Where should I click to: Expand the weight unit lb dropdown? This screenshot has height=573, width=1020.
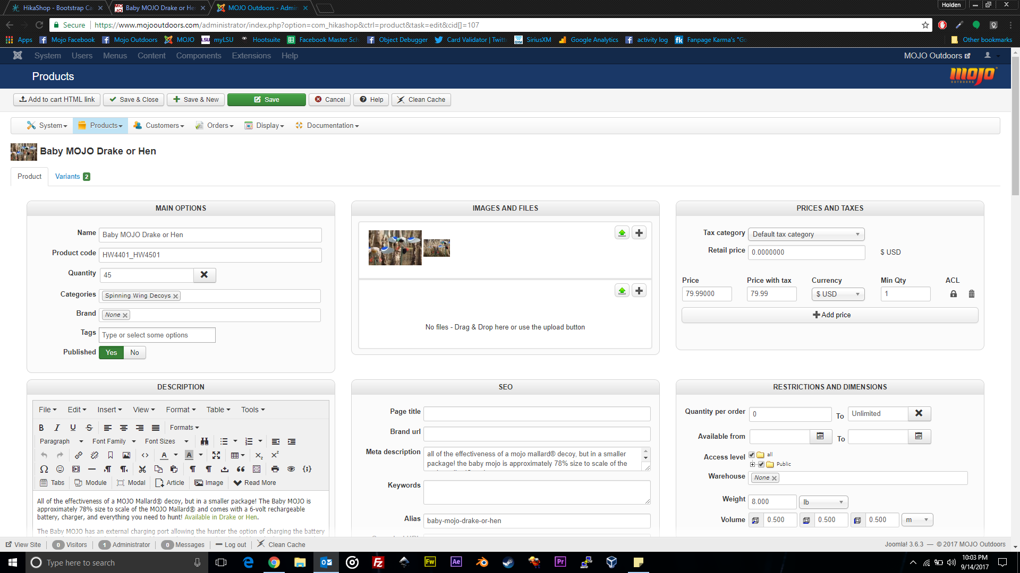[x=823, y=502]
